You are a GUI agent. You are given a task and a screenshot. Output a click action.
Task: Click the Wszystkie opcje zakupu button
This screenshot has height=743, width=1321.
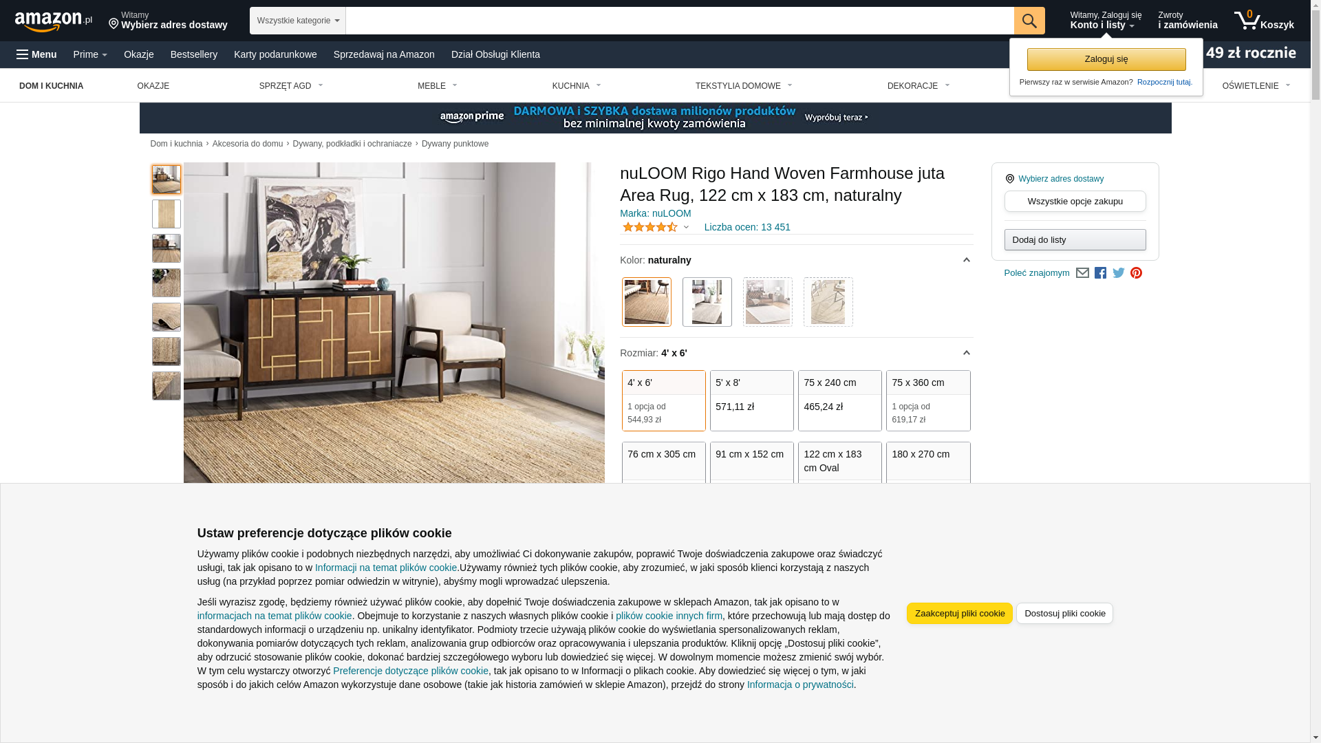point(1075,201)
